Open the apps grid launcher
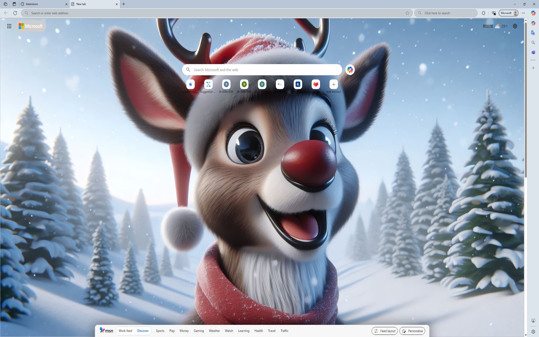539x337 pixels. (9, 26)
